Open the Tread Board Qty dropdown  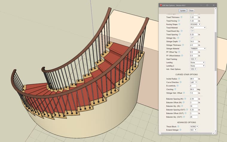coord(192,31)
